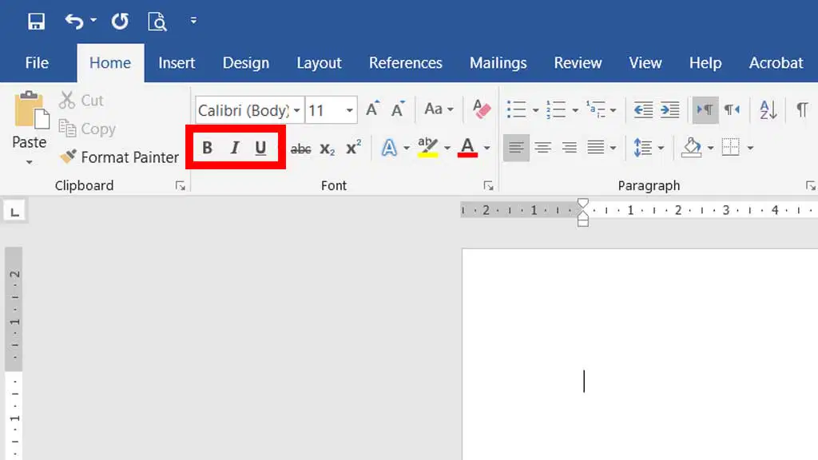Screen dimensions: 818x460
Task: Click the Multilevel List icon
Action: click(x=596, y=109)
